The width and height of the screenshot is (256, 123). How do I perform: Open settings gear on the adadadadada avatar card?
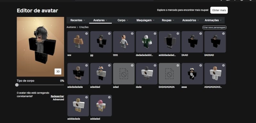click(86, 65)
